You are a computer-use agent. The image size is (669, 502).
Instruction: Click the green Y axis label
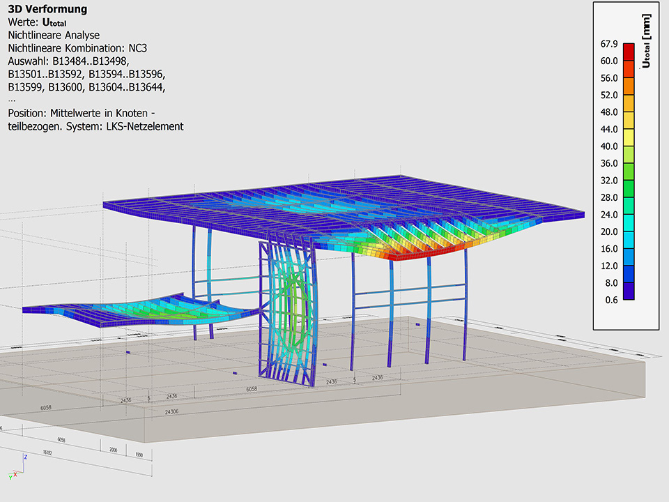[x=10, y=476]
